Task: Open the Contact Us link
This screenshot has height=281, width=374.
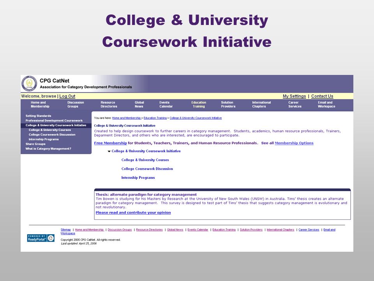Action: (322, 96)
